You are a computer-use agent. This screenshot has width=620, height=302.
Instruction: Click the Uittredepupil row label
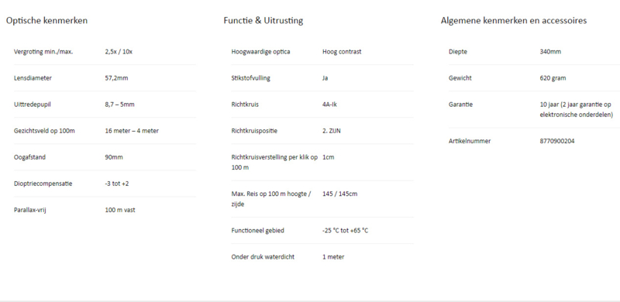33,105
